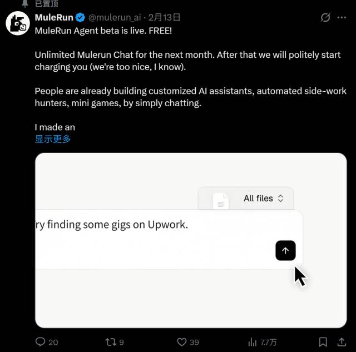Repost this tweet with the retweet icon
The image size is (356, 352).
(111, 341)
